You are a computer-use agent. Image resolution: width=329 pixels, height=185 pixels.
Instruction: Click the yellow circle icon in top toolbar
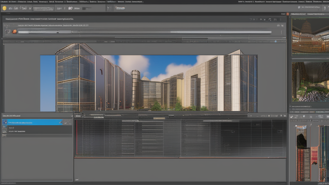tap(4, 8)
